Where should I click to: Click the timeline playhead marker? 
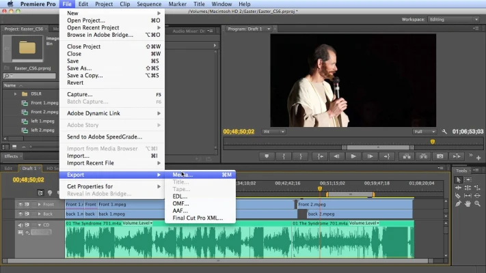[x=320, y=188]
